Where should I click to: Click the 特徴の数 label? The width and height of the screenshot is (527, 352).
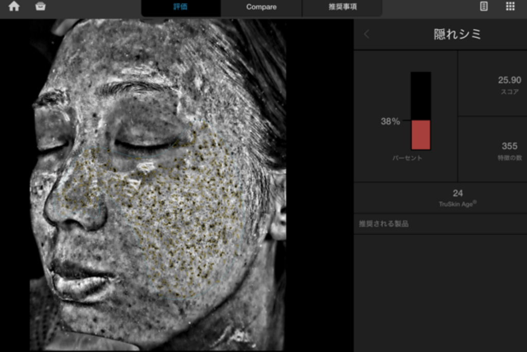tap(510, 158)
